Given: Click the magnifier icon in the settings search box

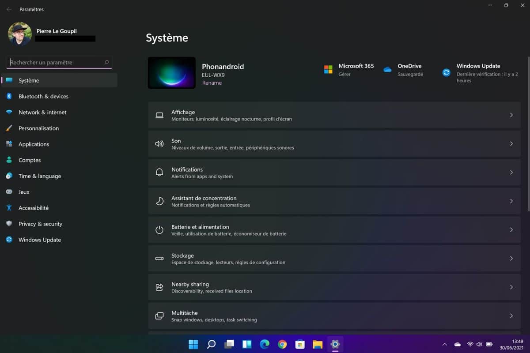Looking at the screenshot, I should pyautogui.click(x=106, y=62).
